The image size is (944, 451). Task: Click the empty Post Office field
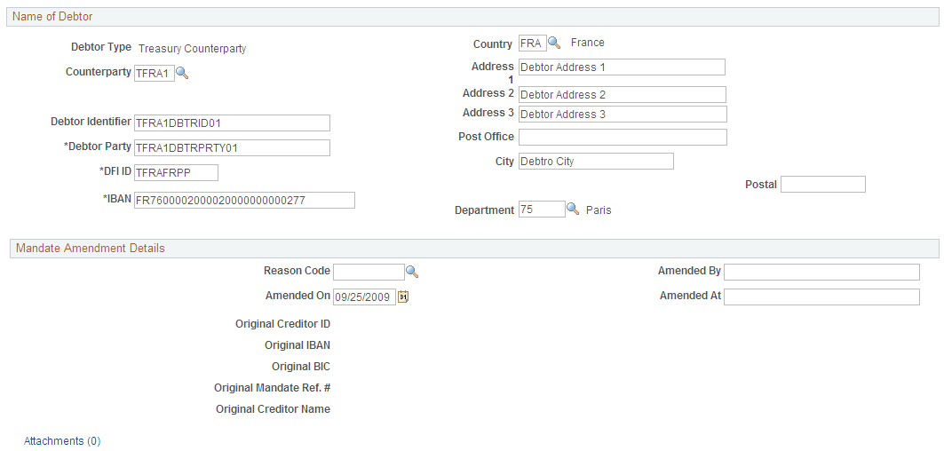623,138
